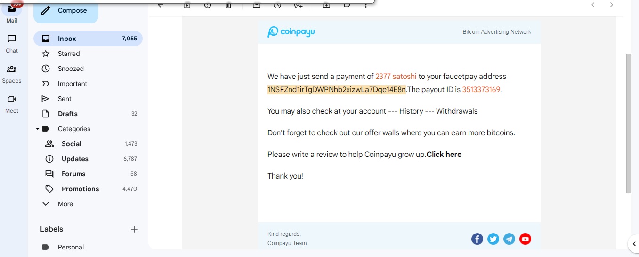Archive this email using the toolbar icon
Image resolution: width=639 pixels, height=257 pixels.
click(187, 5)
